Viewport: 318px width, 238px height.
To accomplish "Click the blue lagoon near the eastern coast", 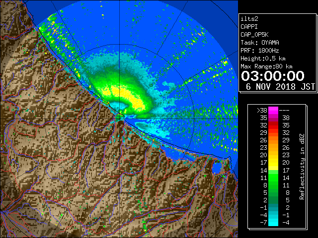I will 217,168.
